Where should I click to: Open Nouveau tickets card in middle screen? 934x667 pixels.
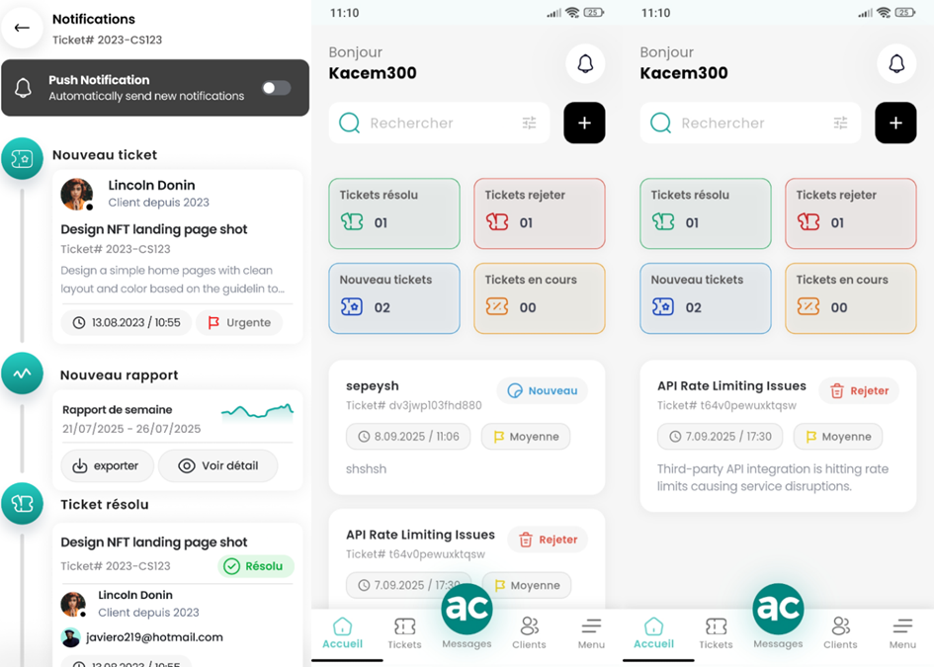(x=394, y=298)
